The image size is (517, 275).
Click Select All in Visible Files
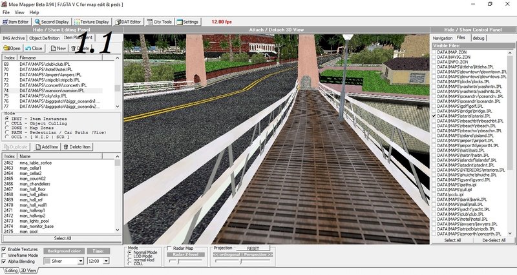[x=452, y=240]
